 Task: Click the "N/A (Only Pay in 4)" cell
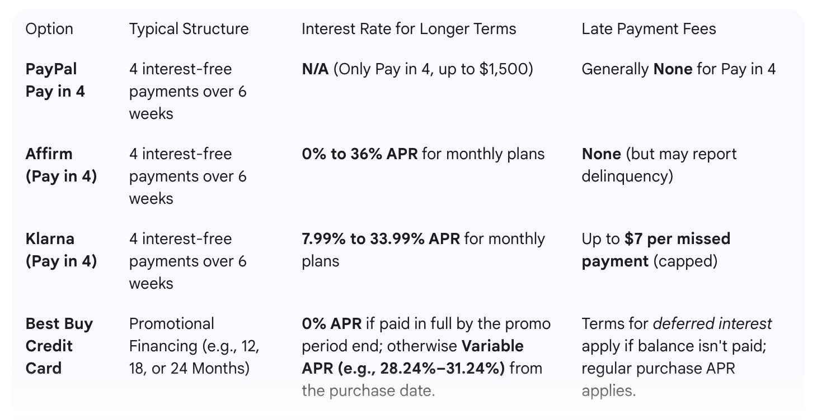(x=417, y=69)
